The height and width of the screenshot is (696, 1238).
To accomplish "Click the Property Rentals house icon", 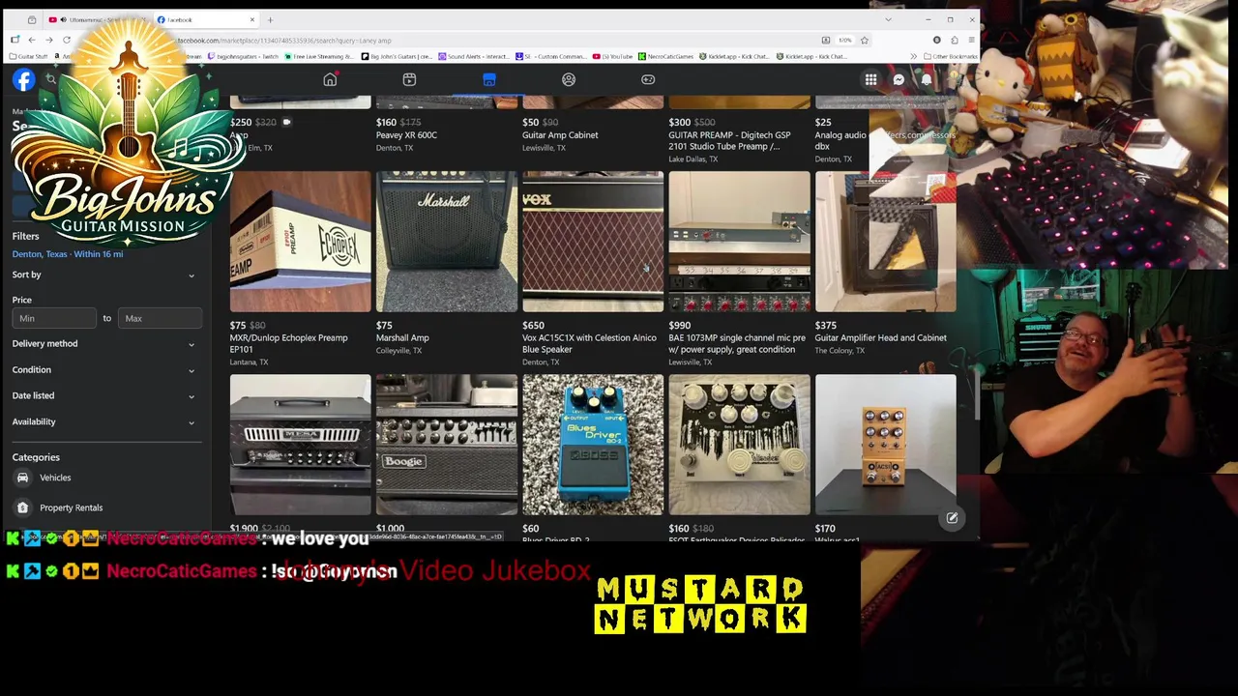I will point(22,507).
